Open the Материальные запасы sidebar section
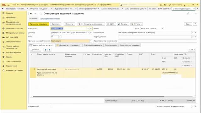Image resolution: width=201 pixels, height=113 pixels. coord(13,33)
